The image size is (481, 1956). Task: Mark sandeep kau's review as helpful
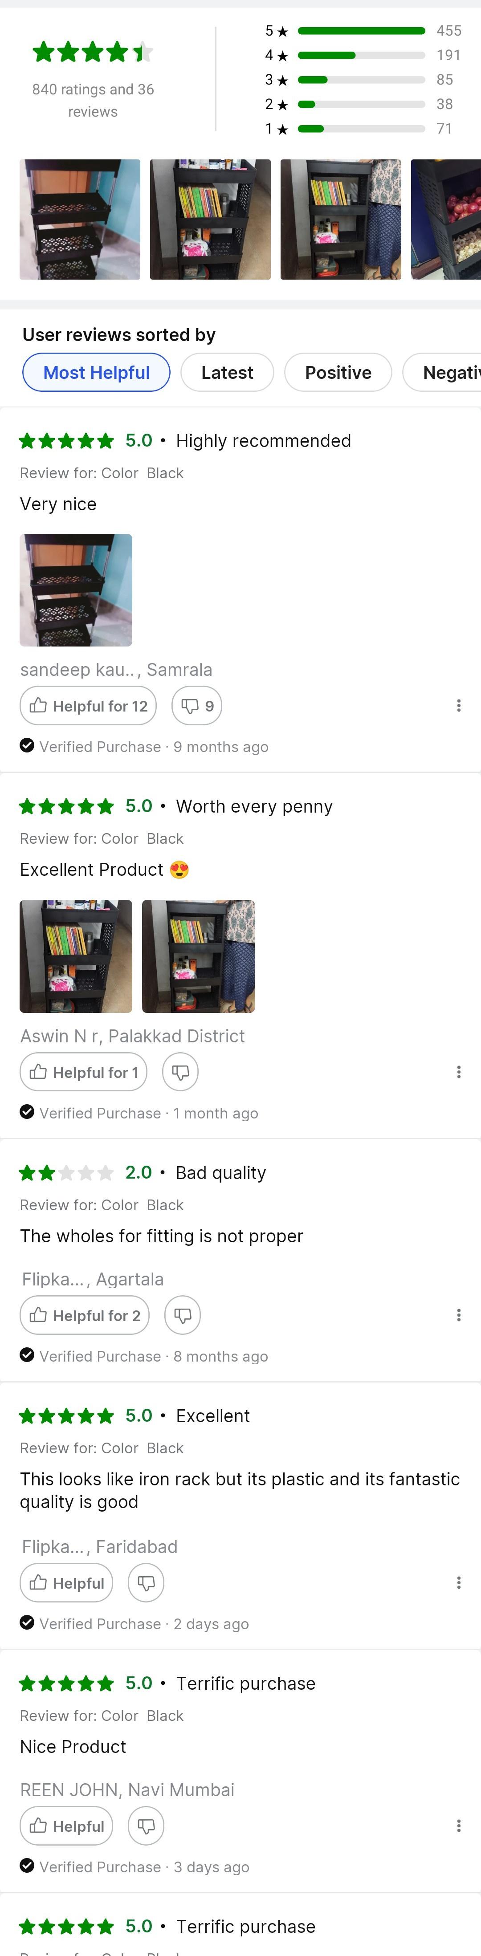[88, 705]
